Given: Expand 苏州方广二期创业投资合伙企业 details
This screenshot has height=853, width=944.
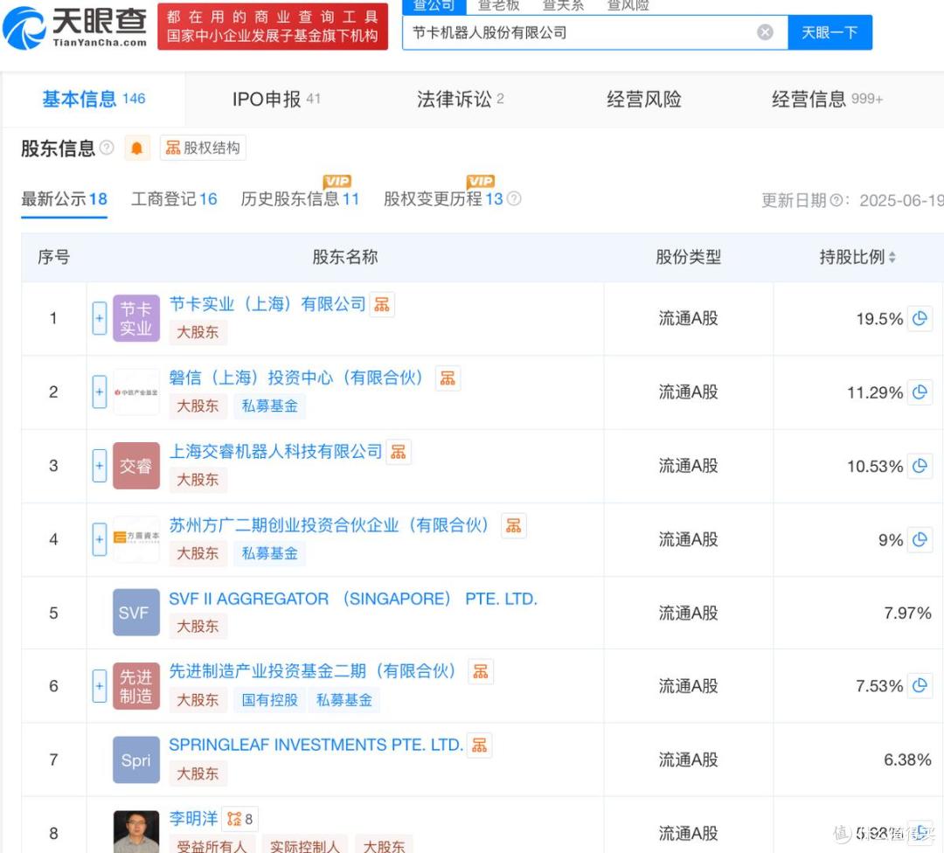Looking at the screenshot, I should pos(99,540).
